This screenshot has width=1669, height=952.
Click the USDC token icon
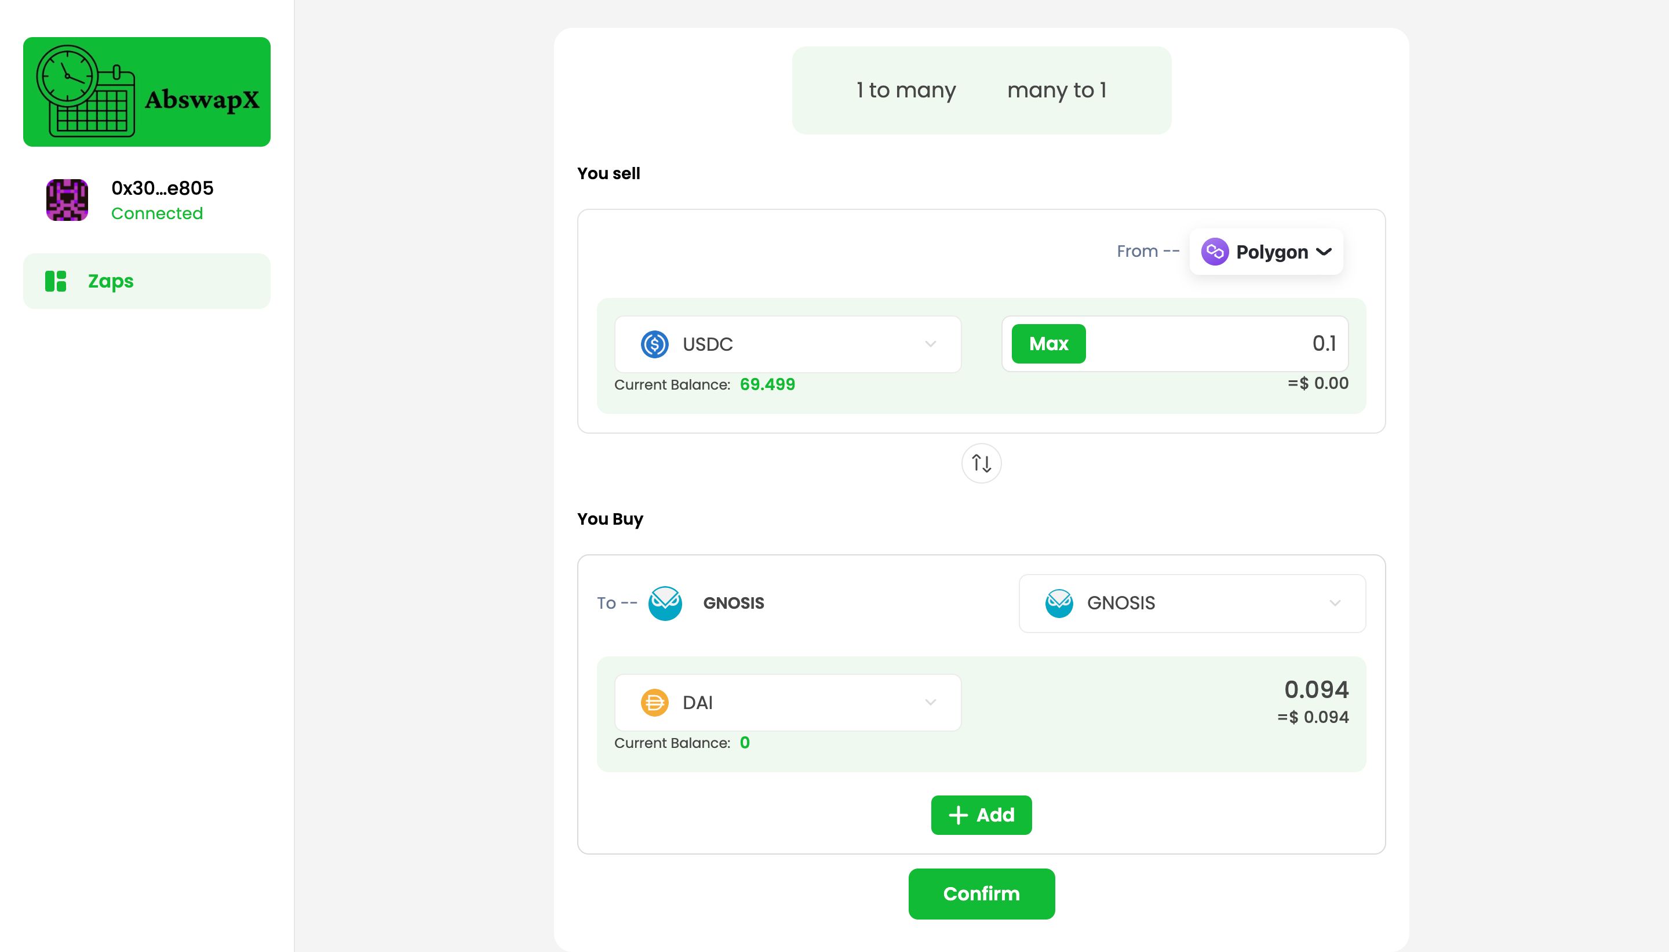[x=654, y=343]
